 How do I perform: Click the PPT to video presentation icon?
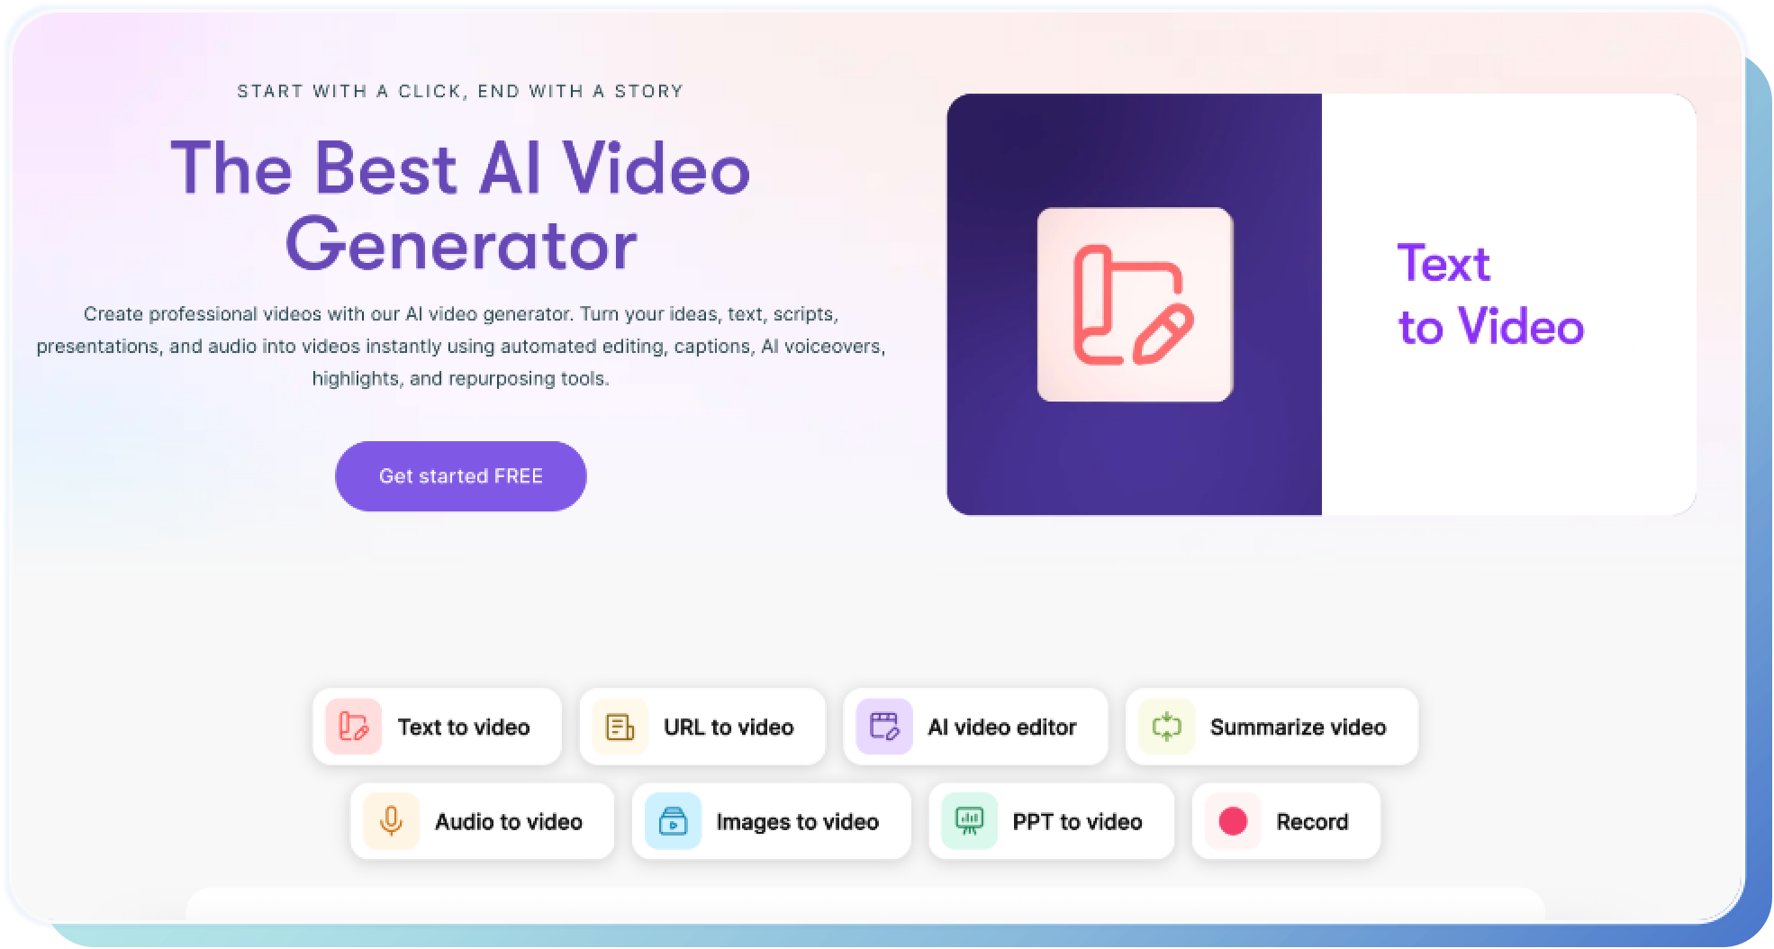[x=970, y=821]
